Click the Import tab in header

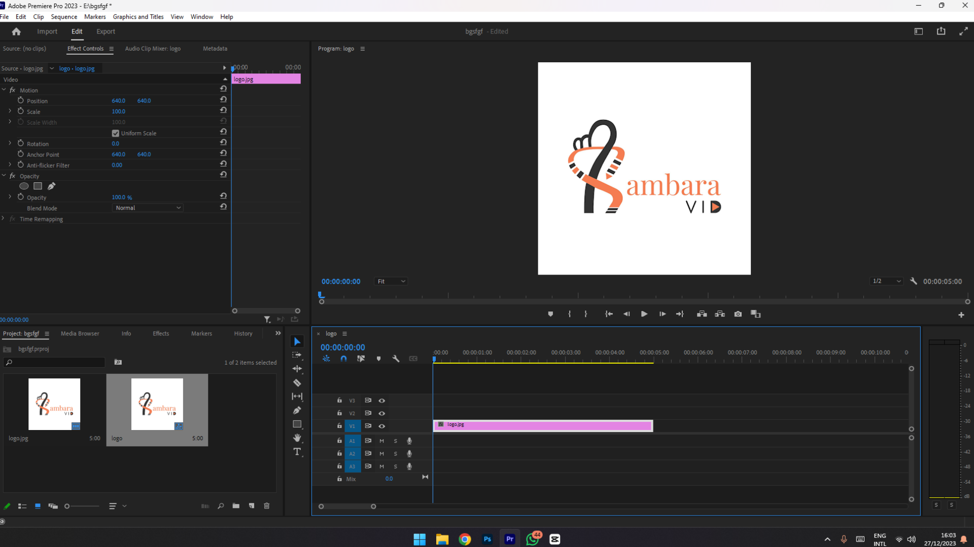tap(47, 31)
